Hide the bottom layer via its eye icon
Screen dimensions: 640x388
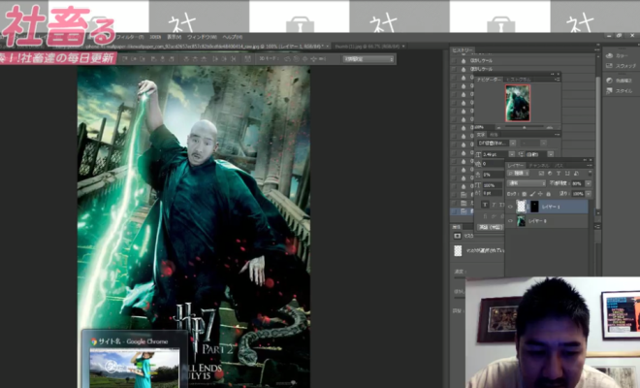coord(510,221)
